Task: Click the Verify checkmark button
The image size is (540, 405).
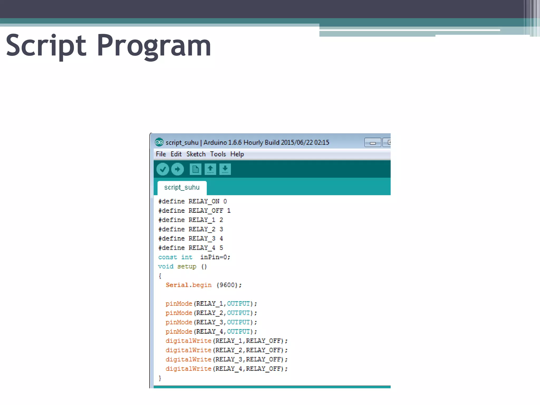Action: (x=163, y=169)
